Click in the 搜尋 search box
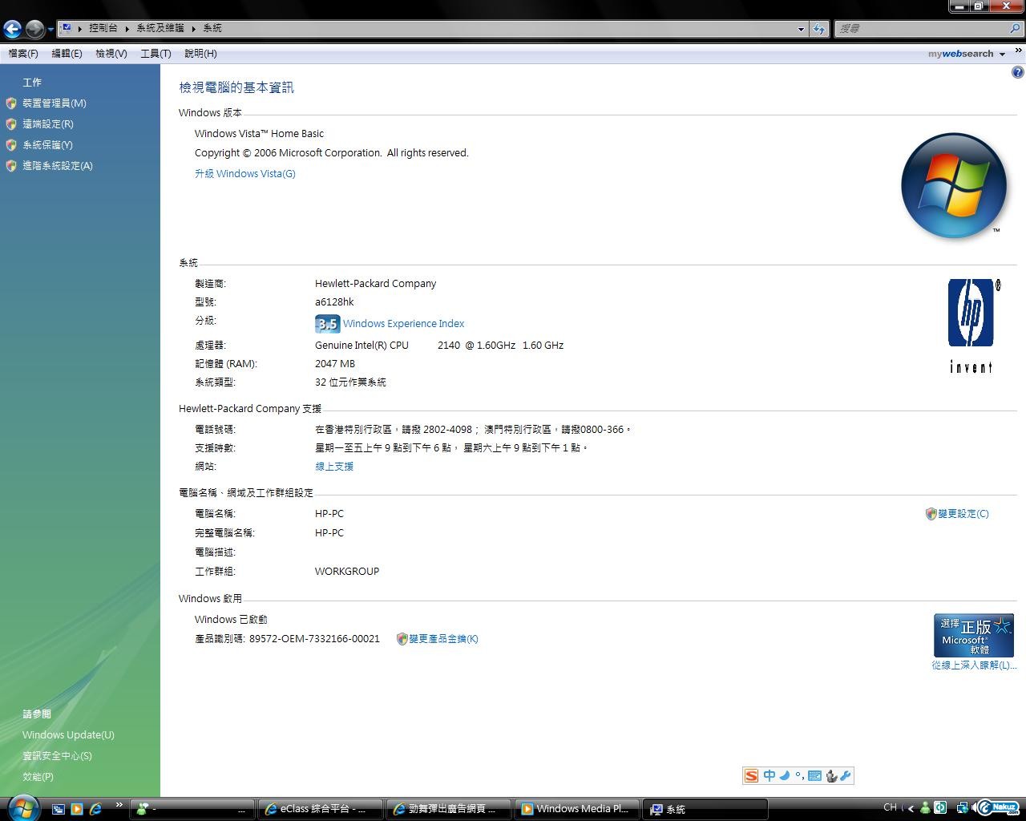 point(920,29)
